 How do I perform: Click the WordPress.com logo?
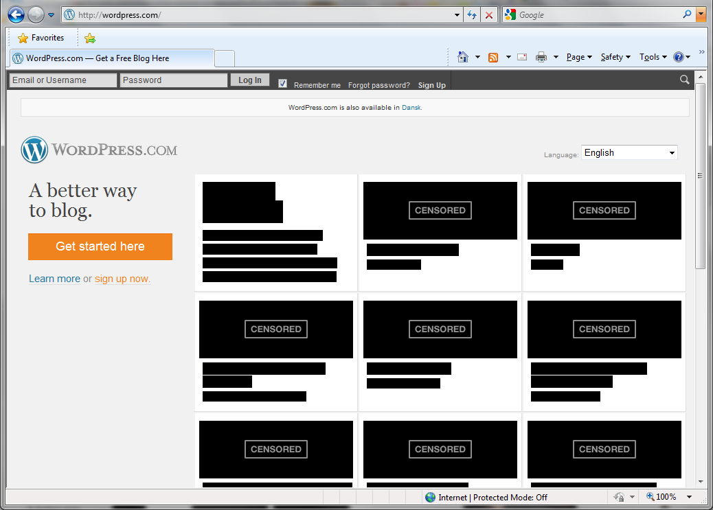click(x=99, y=150)
